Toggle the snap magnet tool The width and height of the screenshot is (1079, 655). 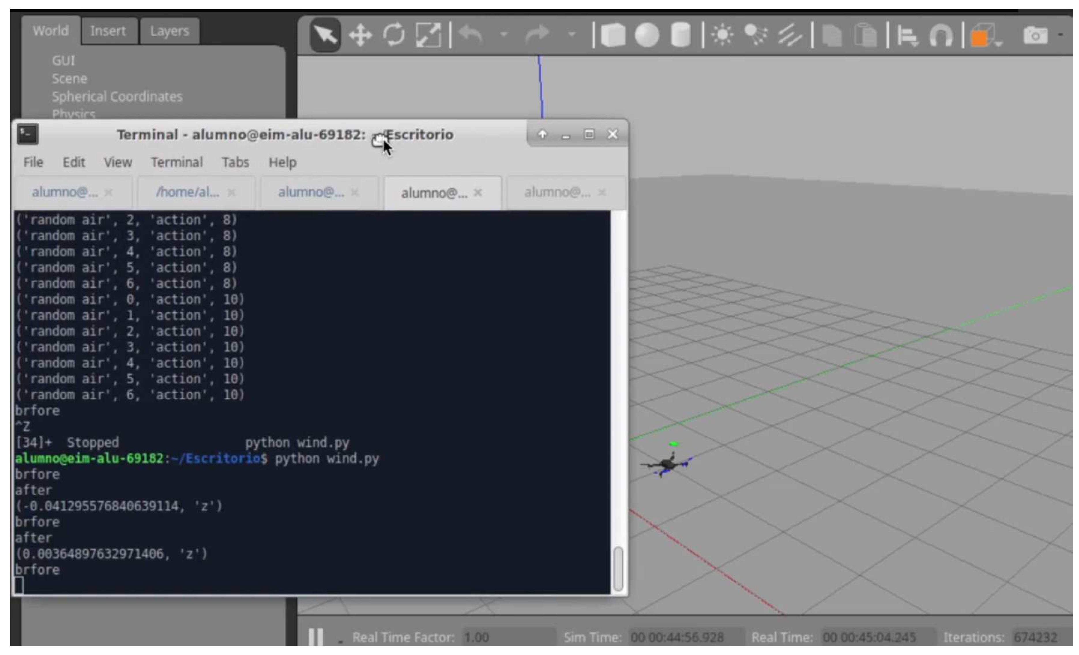[941, 35]
